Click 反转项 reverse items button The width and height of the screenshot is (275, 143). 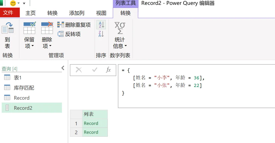point(69,34)
